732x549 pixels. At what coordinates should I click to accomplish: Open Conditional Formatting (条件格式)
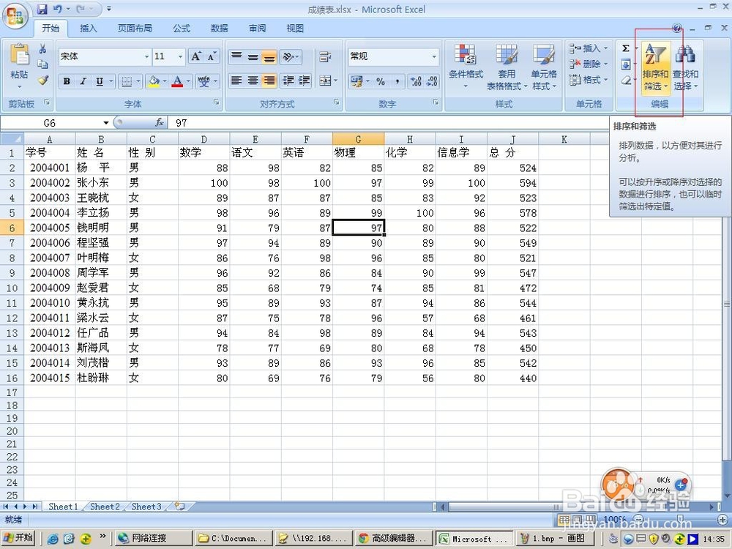[467, 66]
